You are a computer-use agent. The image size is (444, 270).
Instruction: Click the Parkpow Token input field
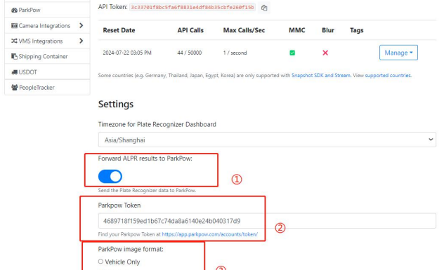(x=267, y=221)
